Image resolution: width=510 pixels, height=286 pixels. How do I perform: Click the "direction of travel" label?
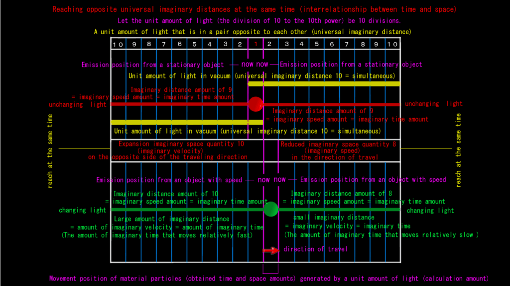[315, 249]
